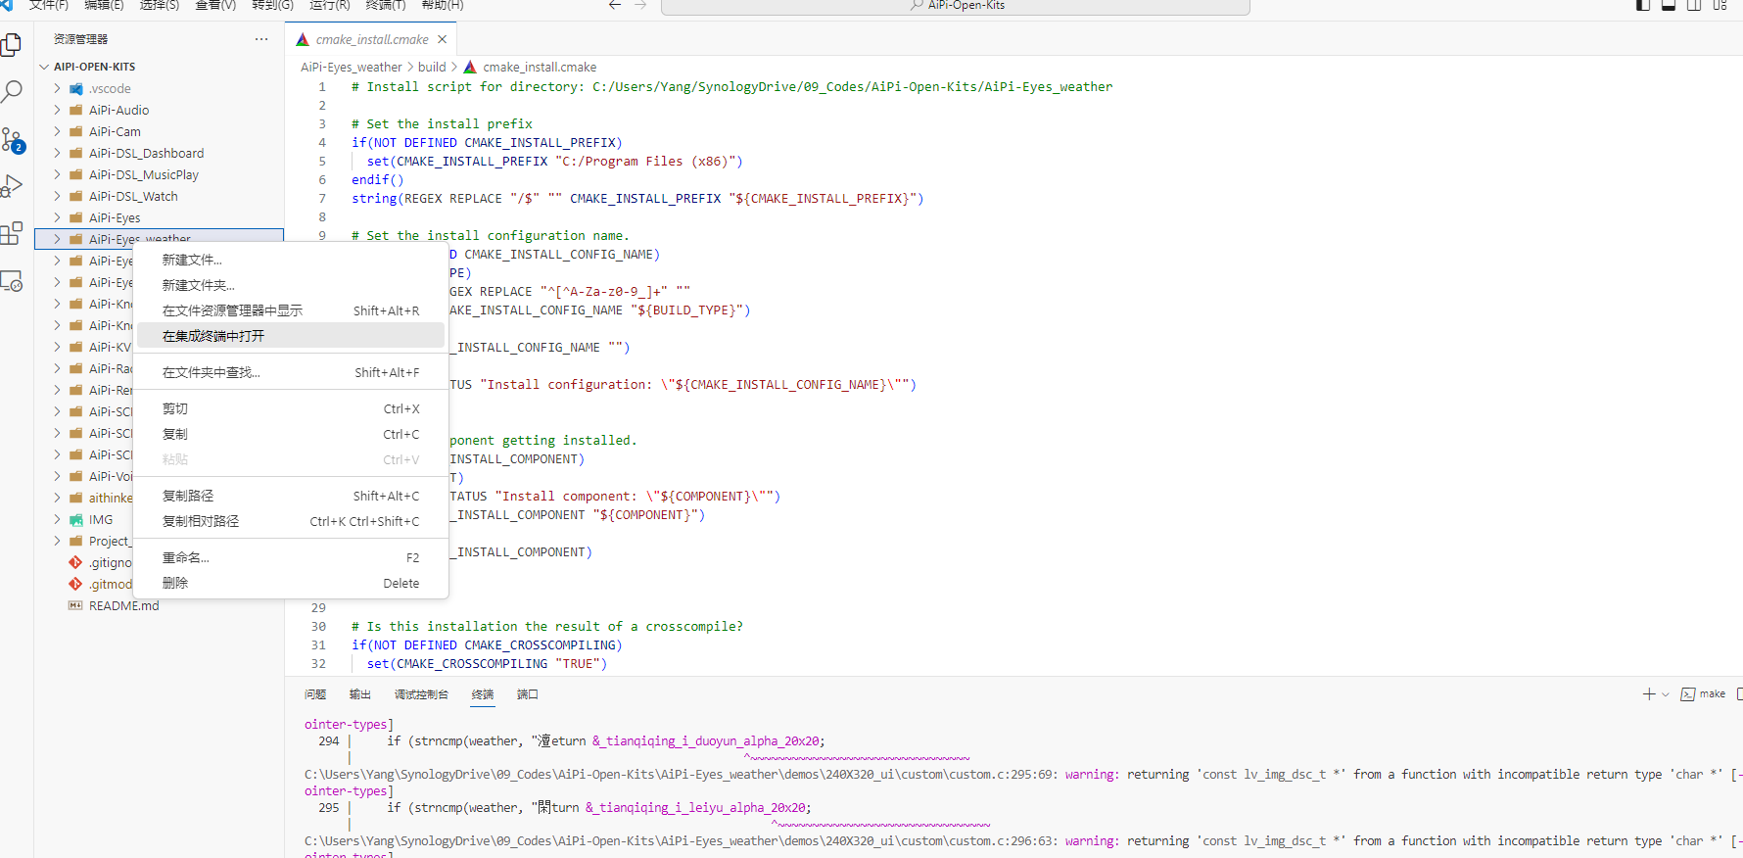Open the .gitignore file

(x=110, y=562)
